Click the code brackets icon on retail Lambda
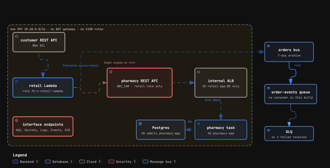The image size is (330, 168). tap(16, 81)
